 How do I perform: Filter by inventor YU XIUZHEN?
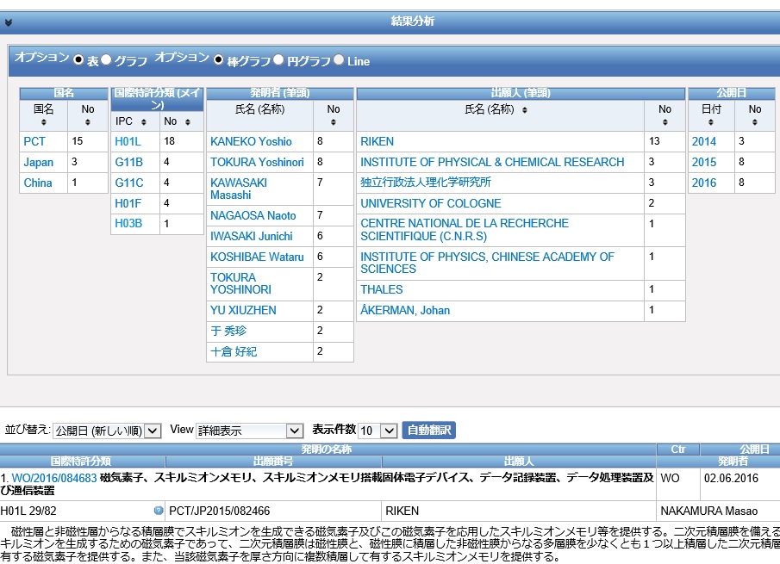[243, 310]
